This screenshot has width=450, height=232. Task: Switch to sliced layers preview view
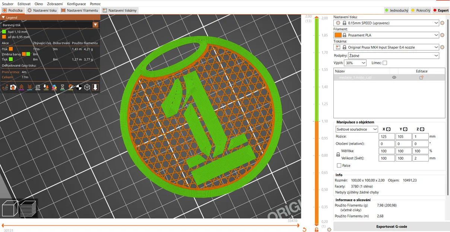click(x=28, y=209)
